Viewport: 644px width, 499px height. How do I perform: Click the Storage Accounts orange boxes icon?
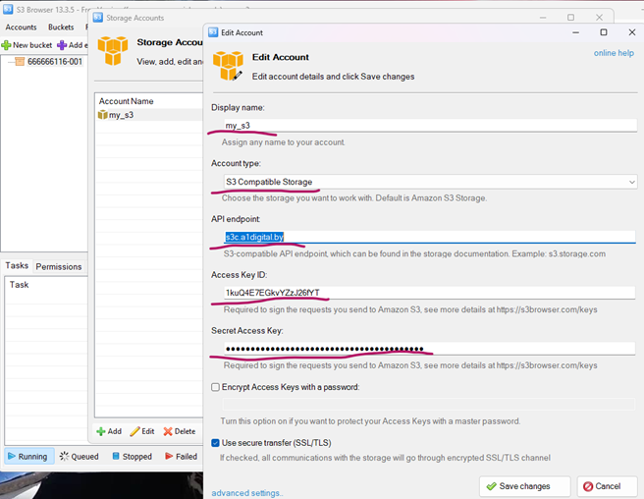pos(113,51)
